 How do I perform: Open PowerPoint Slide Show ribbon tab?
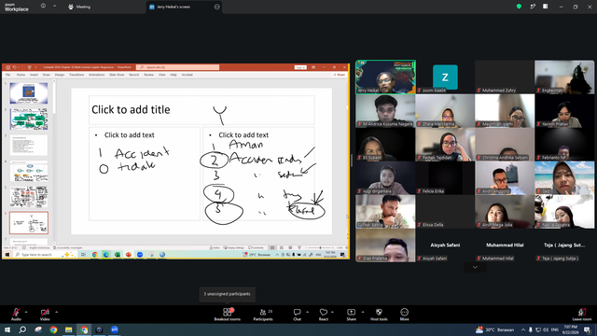click(117, 75)
